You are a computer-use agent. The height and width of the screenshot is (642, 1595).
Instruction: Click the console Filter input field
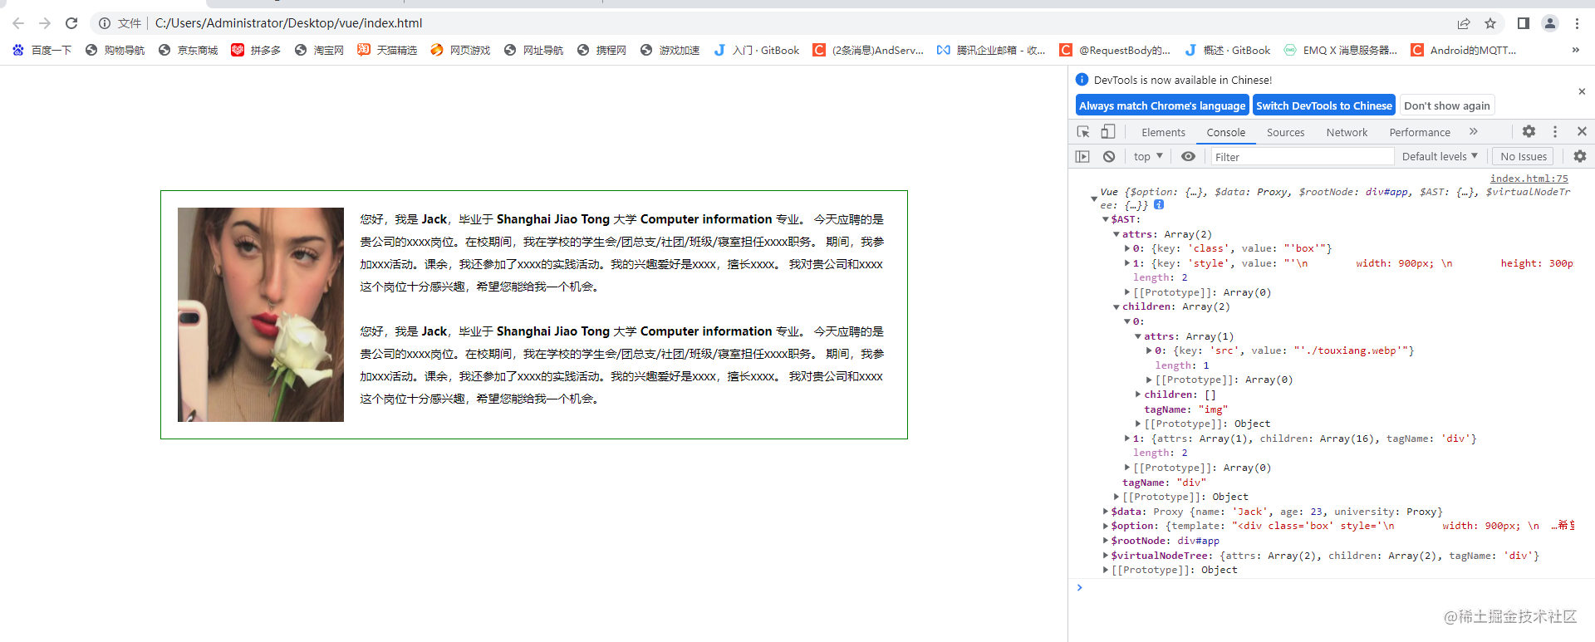coord(1302,157)
